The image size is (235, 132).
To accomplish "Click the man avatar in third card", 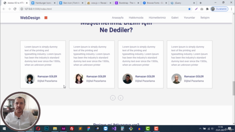I will pos(127,78).
